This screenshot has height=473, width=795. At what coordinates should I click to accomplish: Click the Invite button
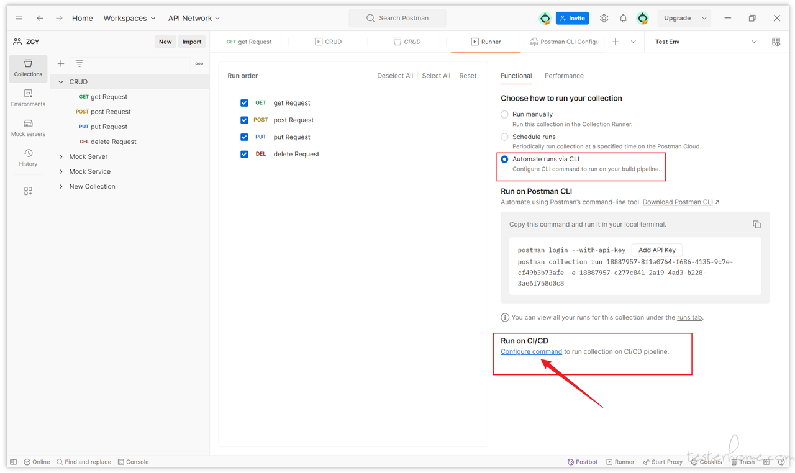(572, 19)
